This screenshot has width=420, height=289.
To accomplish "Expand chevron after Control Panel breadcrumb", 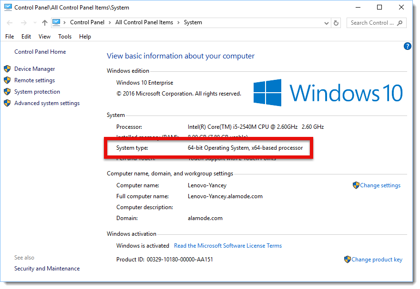I will (x=110, y=22).
